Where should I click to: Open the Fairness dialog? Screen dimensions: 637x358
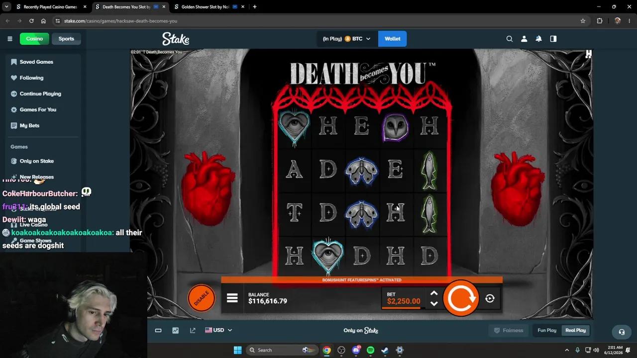pyautogui.click(x=509, y=330)
